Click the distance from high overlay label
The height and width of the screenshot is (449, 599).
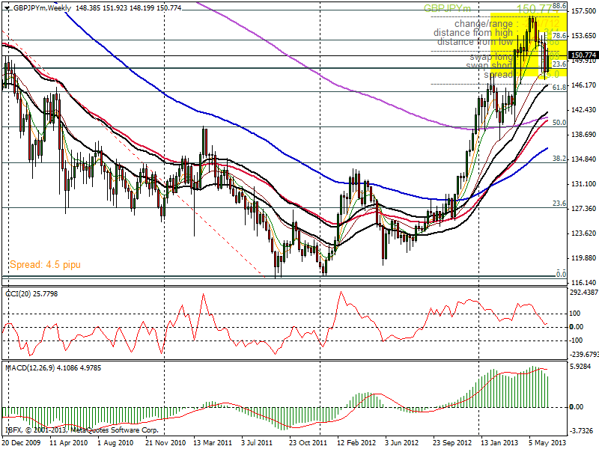473,33
